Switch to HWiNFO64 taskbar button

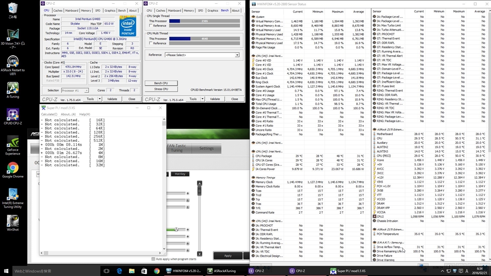coord(184,271)
